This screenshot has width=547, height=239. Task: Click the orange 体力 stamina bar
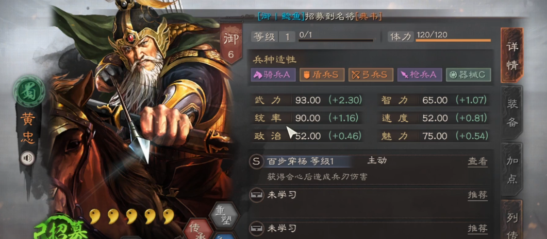pyautogui.click(x=453, y=41)
